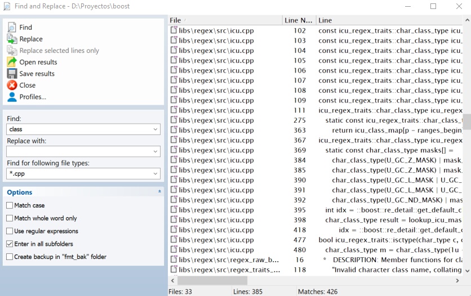Select the row with line number 392

click(316, 200)
